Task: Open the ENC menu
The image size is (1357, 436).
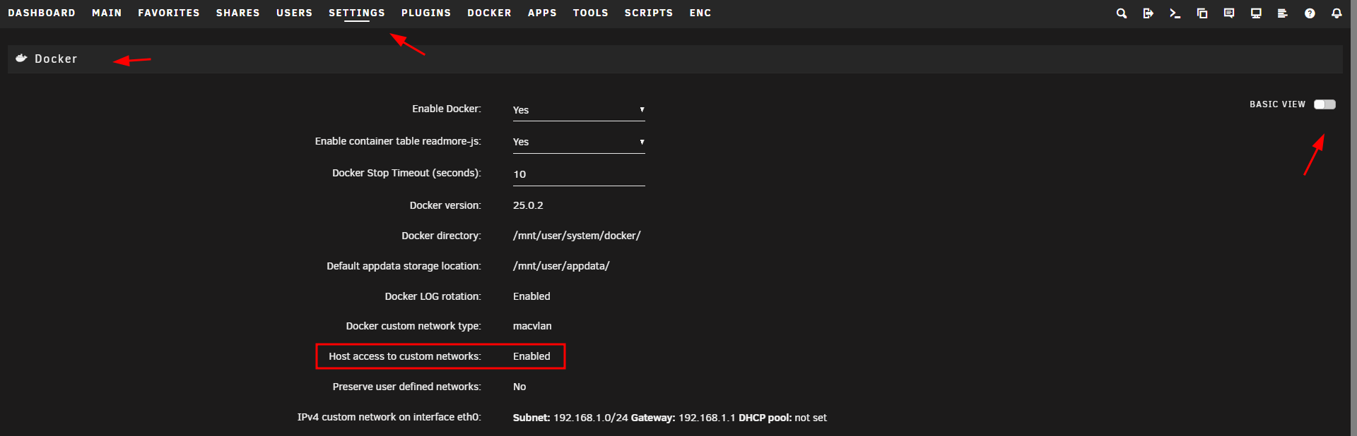Action: 700,13
